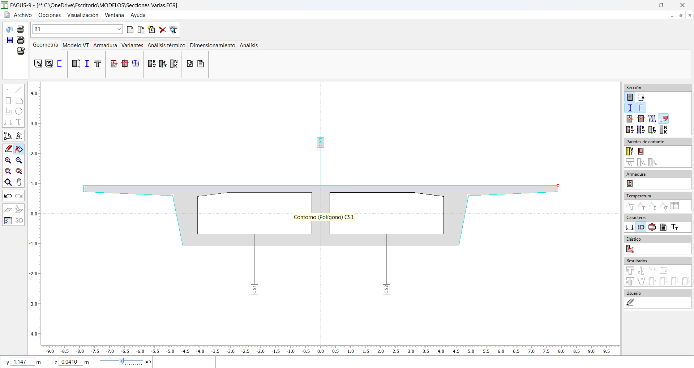
Task: Click the Contorno (Polígono) CS3 label
Action: pyautogui.click(x=323, y=217)
